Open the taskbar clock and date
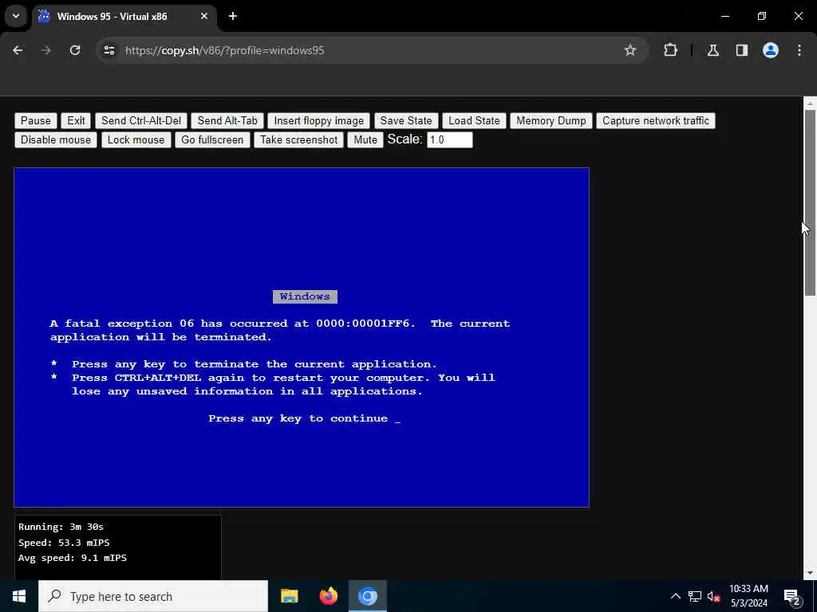The width and height of the screenshot is (817, 612). tap(748, 596)
